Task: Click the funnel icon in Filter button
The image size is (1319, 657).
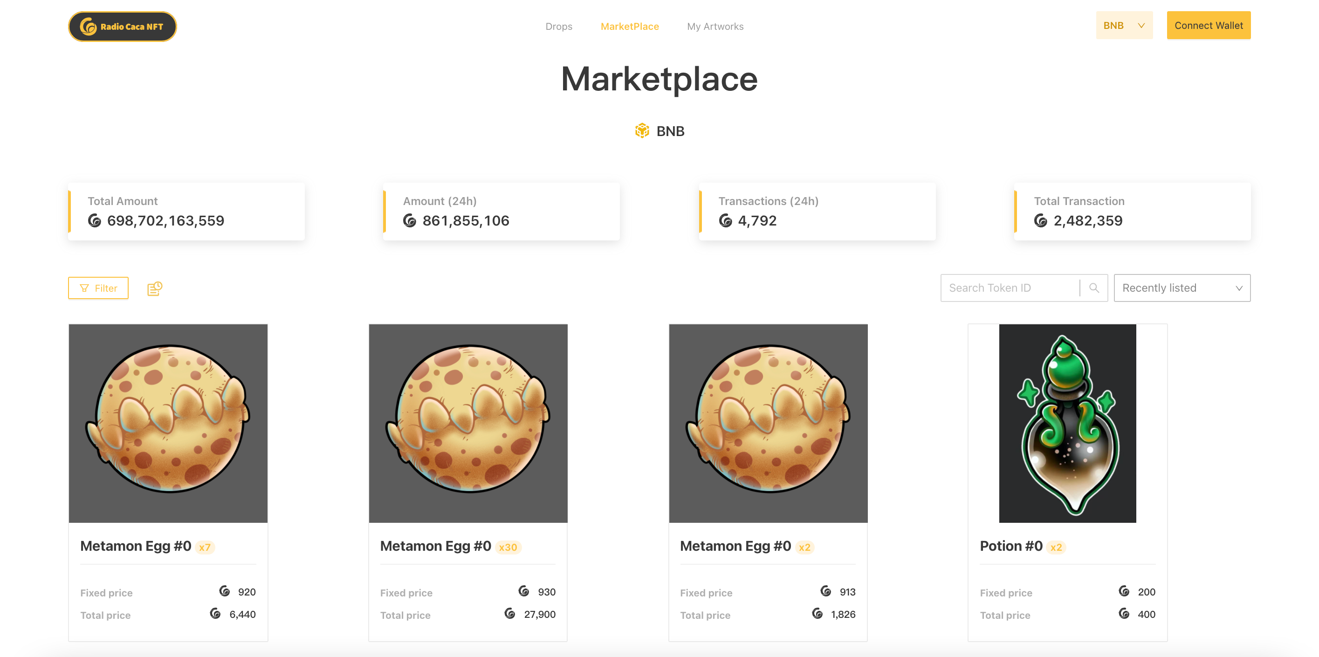Action: click(84, 288)
